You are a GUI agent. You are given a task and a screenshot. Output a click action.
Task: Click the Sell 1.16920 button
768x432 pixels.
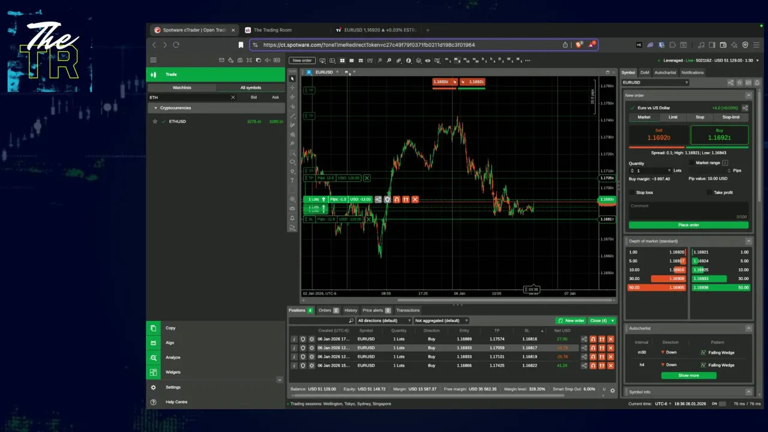coord(658,135)
